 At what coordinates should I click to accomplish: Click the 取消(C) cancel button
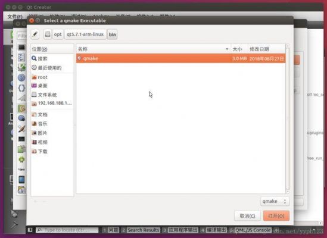click(247, 216)
